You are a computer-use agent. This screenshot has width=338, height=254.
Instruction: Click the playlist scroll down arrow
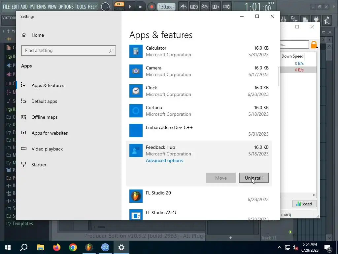click(x=329, y=237)
